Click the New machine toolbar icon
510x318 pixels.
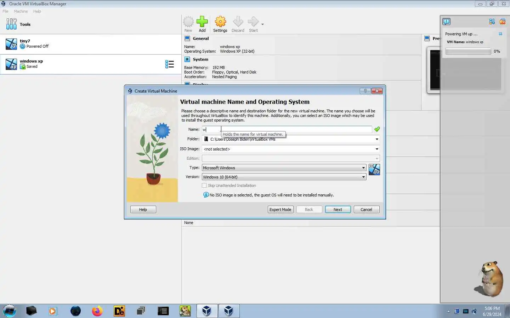[x=188, y=24]
